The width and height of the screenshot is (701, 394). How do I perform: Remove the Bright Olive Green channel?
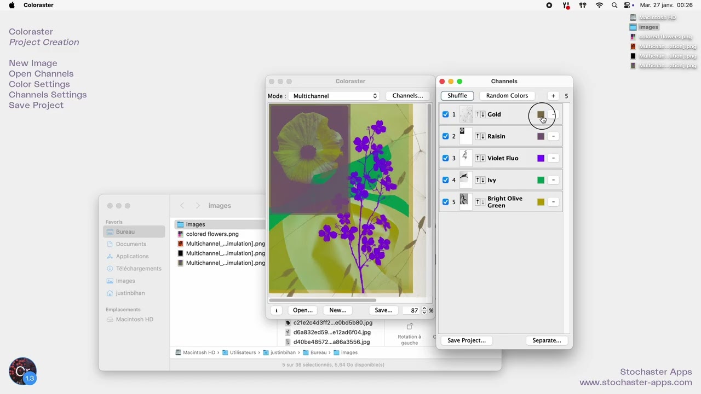(553, 202)
